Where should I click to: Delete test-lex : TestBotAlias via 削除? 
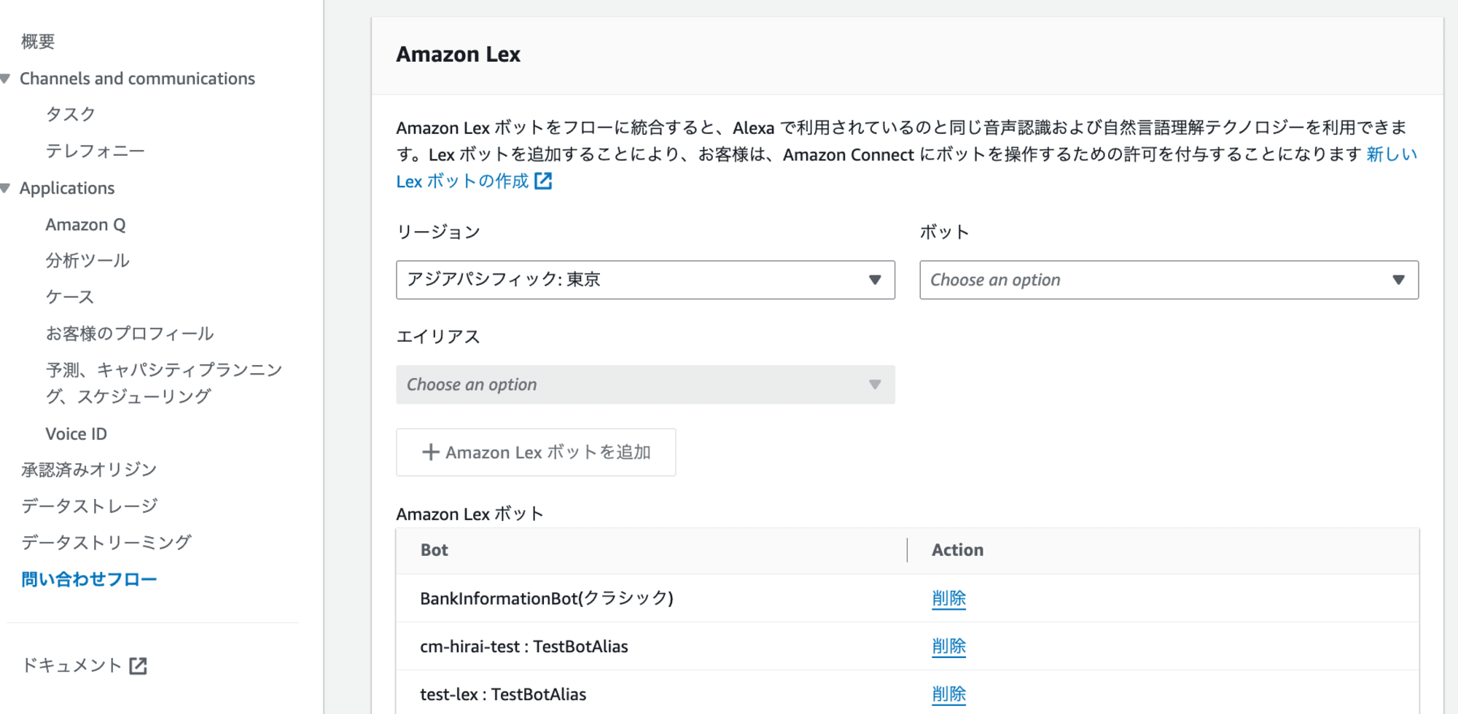[x=948, y=694]
